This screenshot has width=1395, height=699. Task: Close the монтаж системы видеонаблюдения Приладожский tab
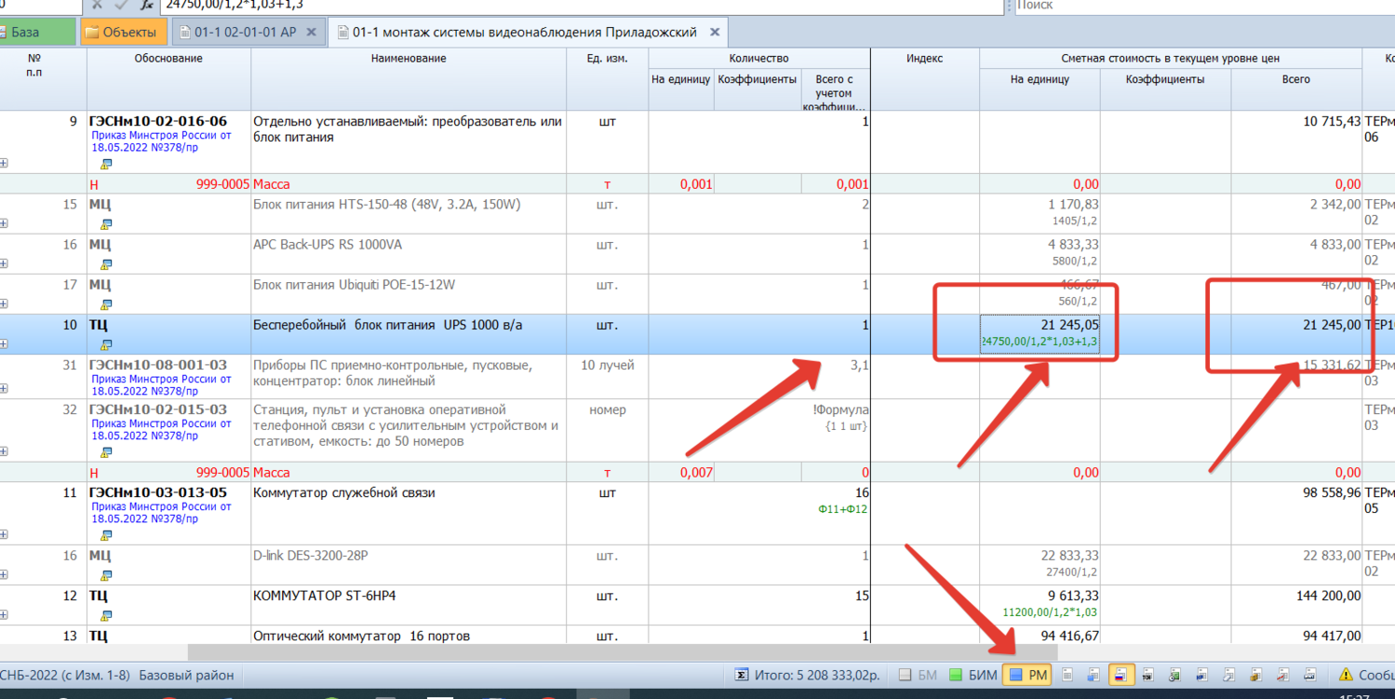pos(715,32)
